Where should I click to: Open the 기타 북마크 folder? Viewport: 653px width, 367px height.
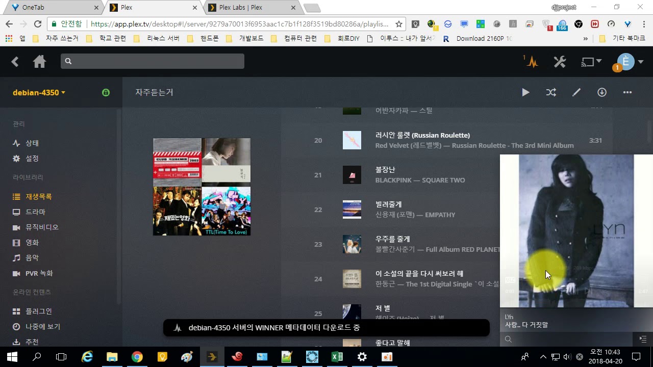pyautogui.click(x=622, y=38)
